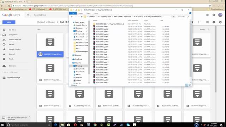Switch Drive to list view icon
The height and width of the screenshot is (127, 226).
[x=207, y=22]
